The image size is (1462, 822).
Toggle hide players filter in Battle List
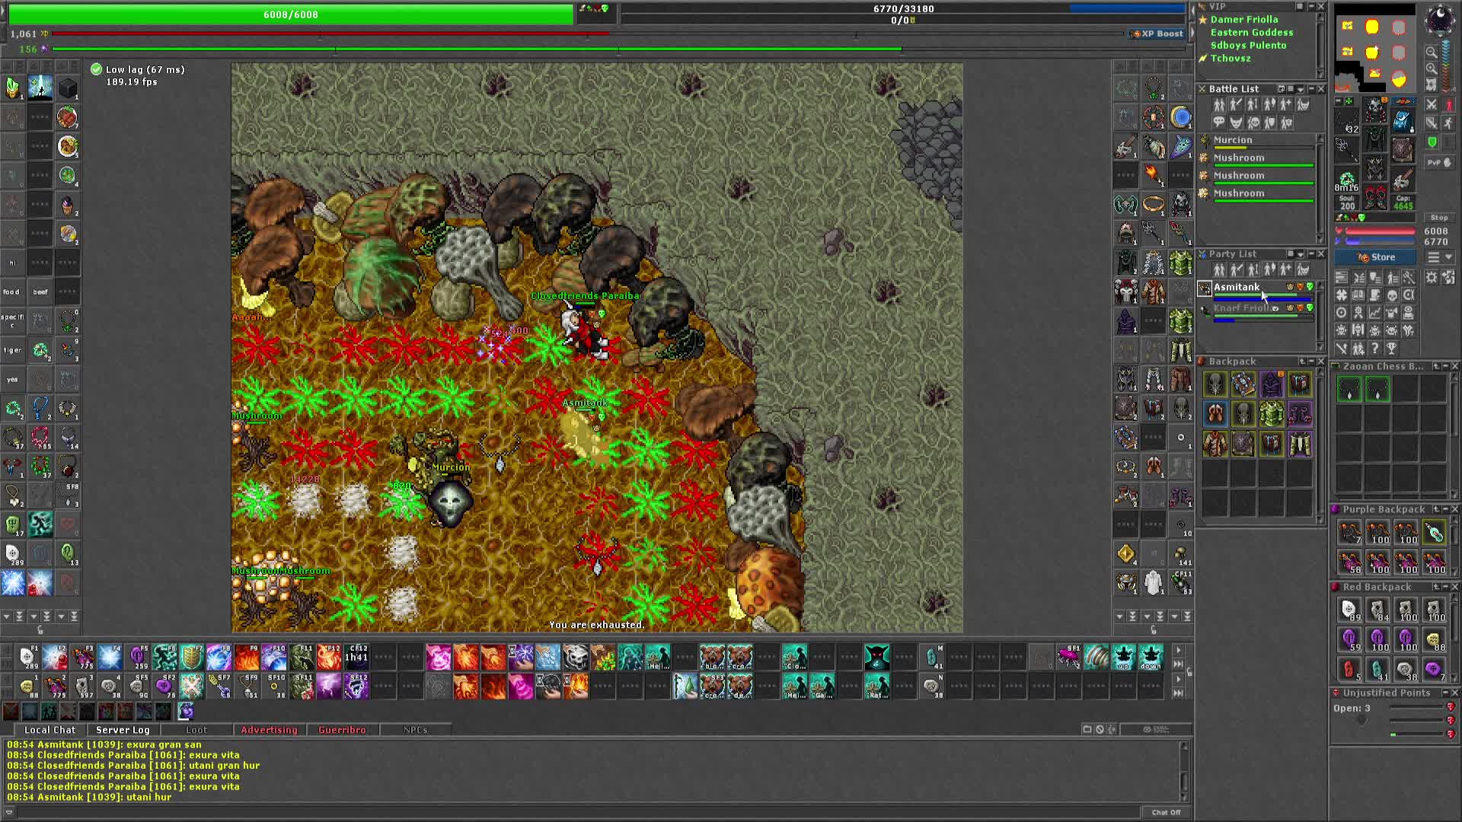coord(1218,104)
